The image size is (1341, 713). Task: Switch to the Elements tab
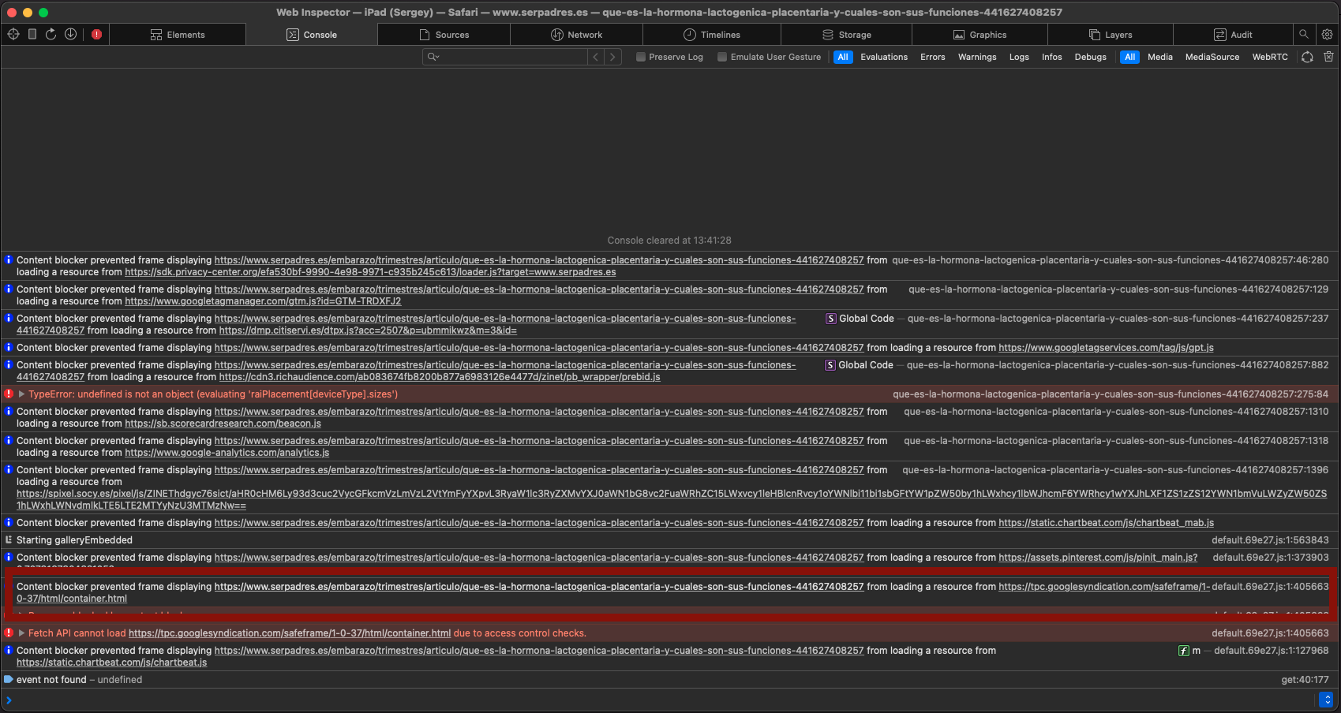pyautogui.click(x=178, y=35)
